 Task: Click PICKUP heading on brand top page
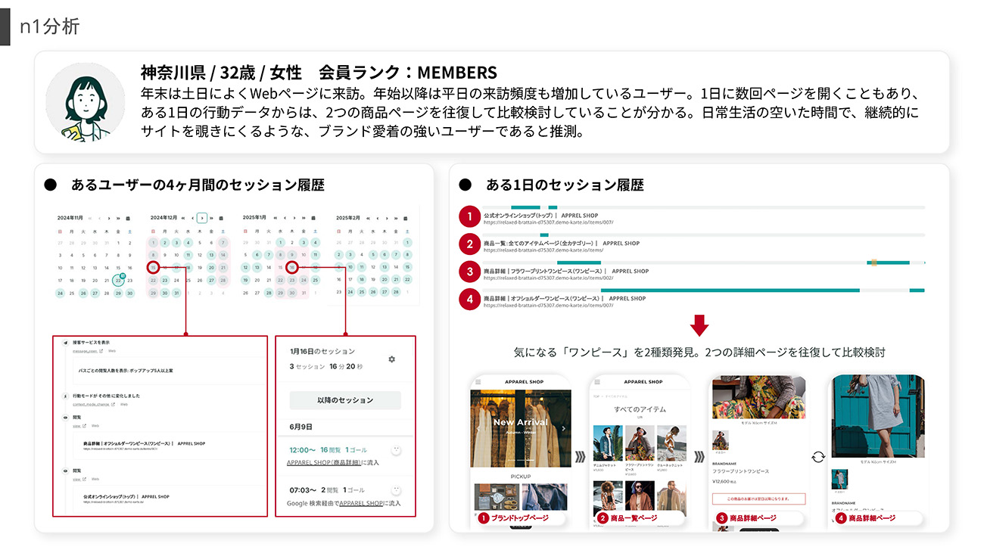[x=521, y=477]
